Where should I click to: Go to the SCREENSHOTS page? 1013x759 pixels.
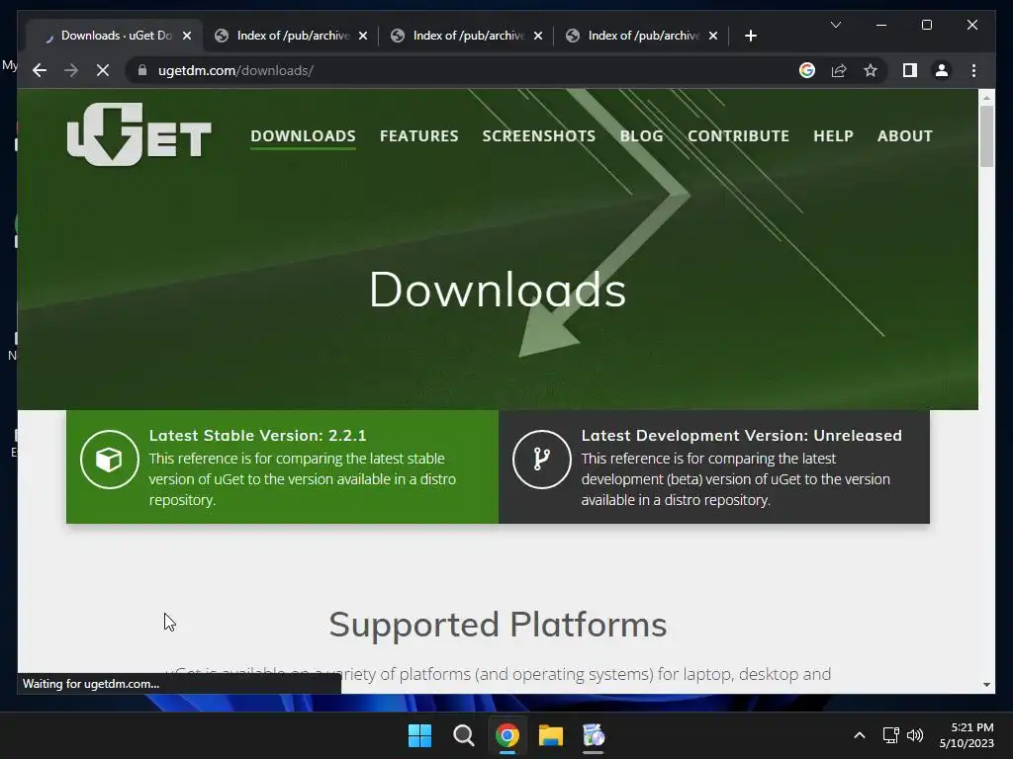(539, 136)
